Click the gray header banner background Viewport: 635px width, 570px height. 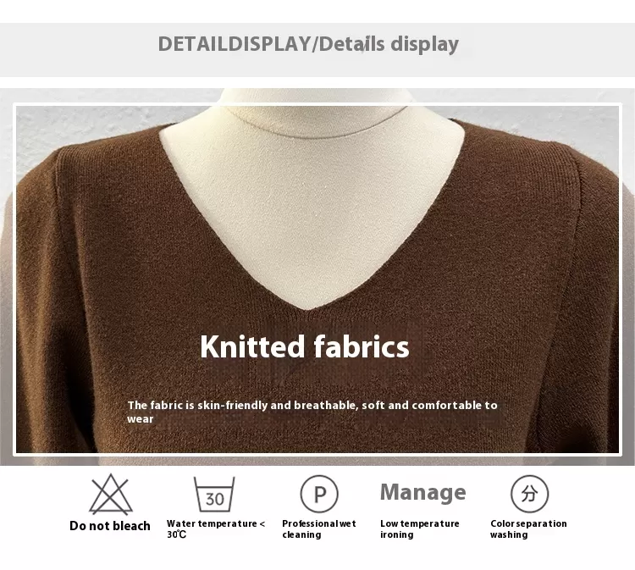pos(317,50)
